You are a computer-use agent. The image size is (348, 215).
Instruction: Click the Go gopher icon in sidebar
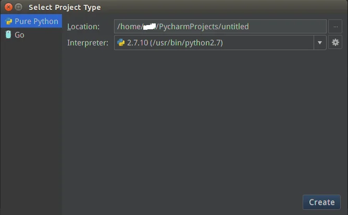[x=8, y=35]
